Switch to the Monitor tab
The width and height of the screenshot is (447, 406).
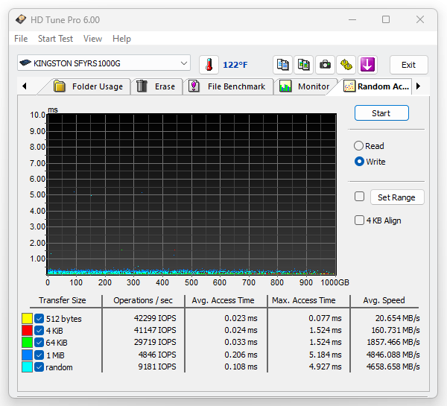point(305,86)
